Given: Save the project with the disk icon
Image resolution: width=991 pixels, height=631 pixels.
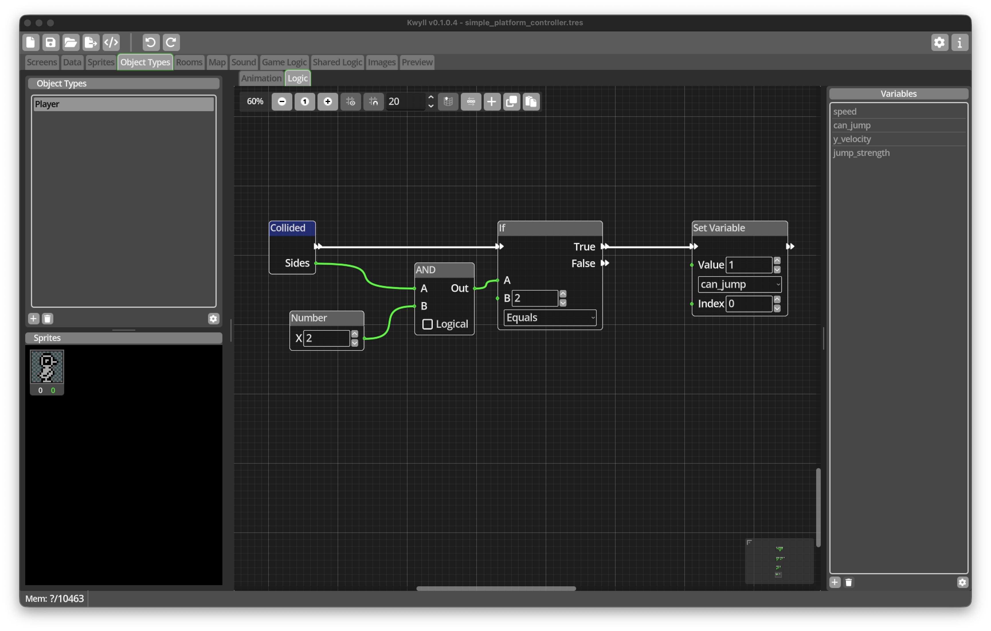Looking at the screenshot, I should [51, 42].
